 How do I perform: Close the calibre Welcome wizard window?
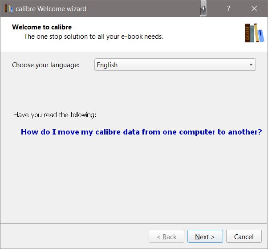click(254, 8)
